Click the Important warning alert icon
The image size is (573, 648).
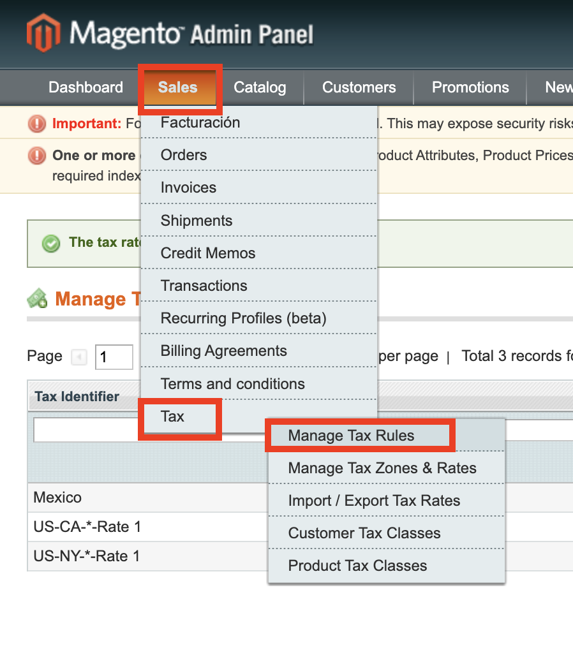37,124
